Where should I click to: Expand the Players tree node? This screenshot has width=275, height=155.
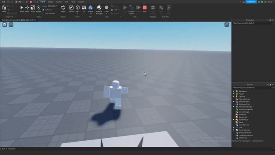[x=233, y=94]
